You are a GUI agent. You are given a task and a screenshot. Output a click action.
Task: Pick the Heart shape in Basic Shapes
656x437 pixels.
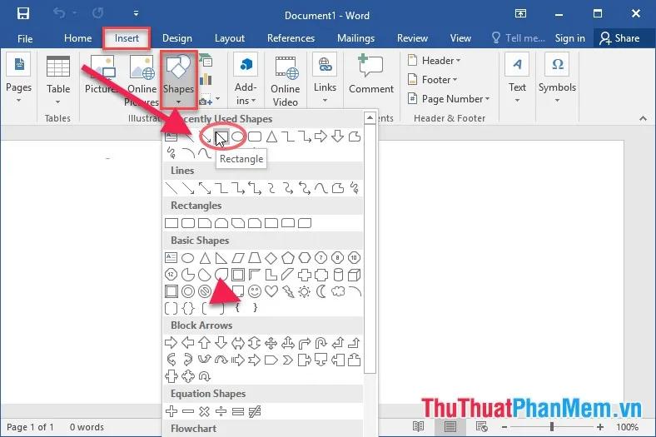271,291
